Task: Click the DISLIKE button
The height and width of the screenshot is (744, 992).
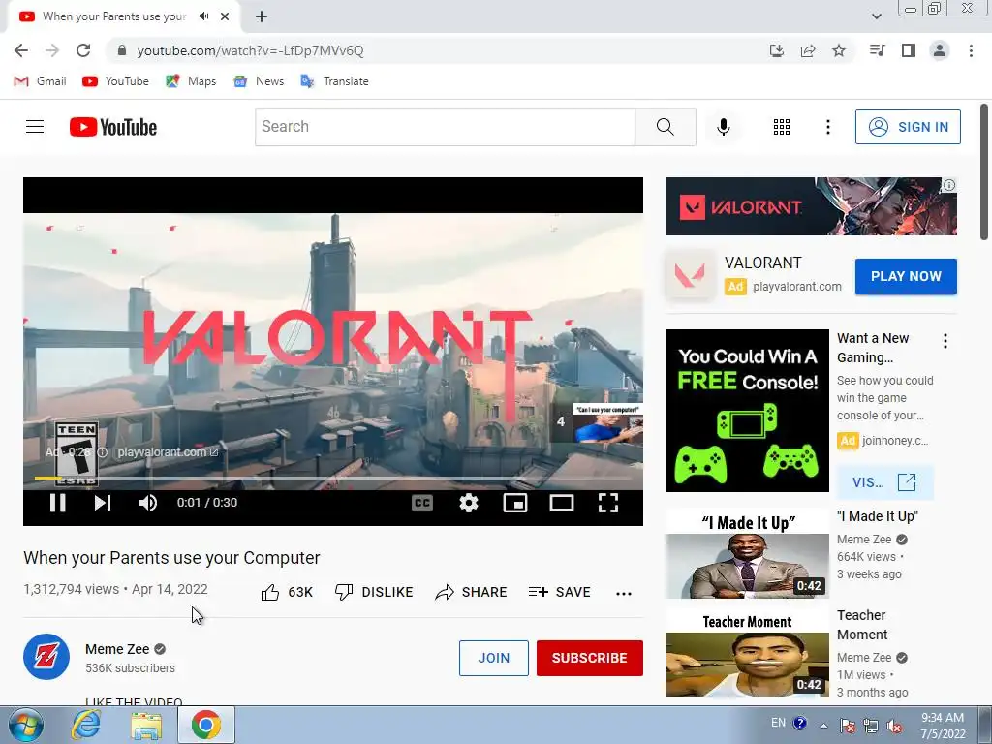Action: (x=374, y=592)
